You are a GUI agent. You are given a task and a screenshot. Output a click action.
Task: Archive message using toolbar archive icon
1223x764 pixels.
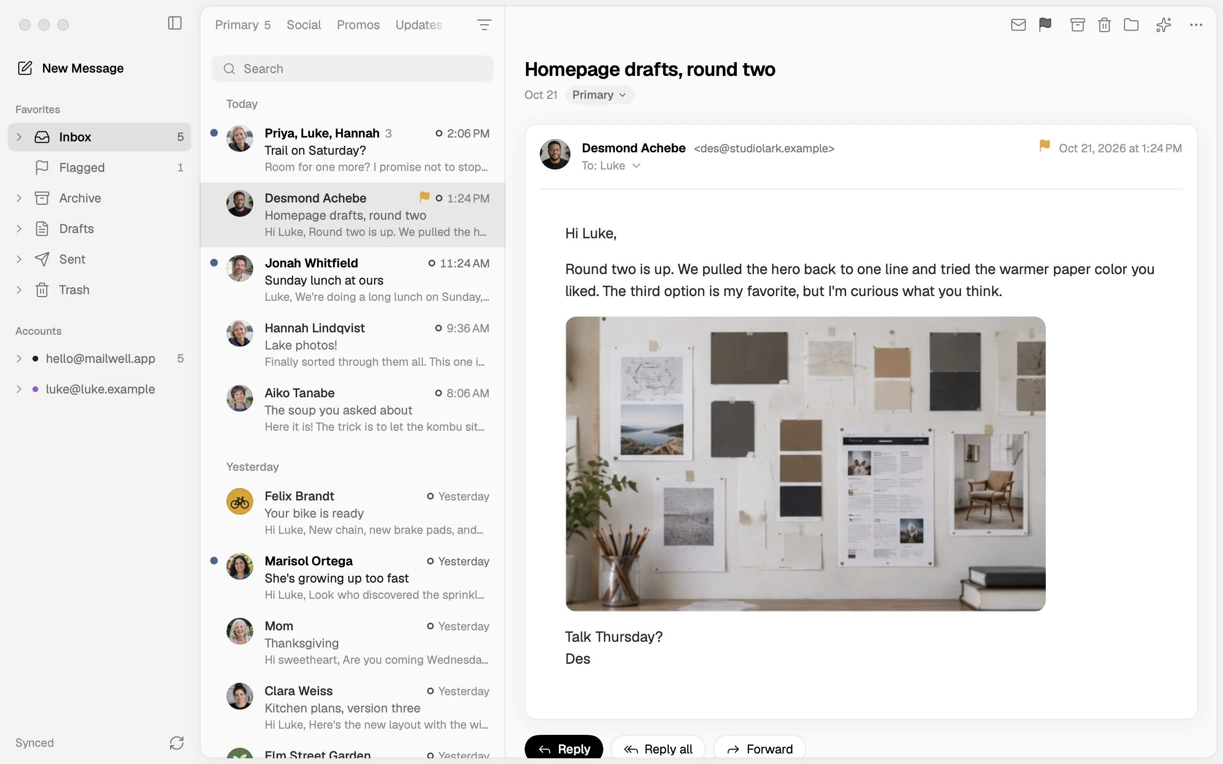pyautogui.click(x=1077, y=25)
